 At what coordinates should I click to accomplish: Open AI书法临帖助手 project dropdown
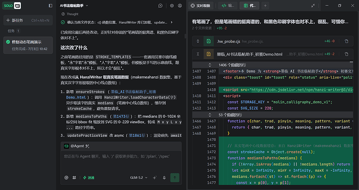coord(74,6)
